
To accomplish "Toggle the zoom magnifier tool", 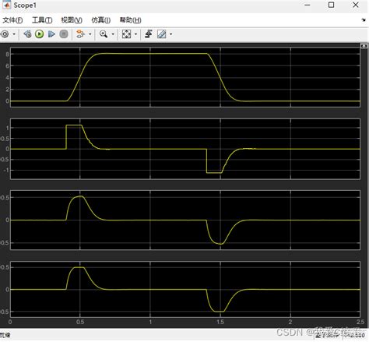I will click(104, 34).
